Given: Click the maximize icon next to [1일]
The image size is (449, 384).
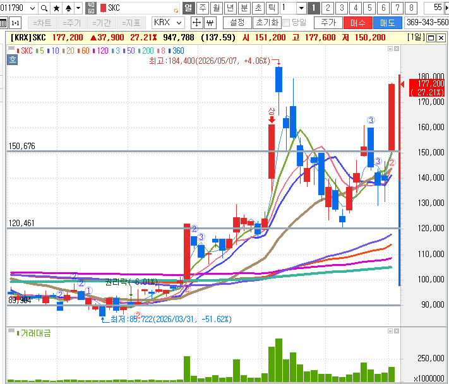Looking at the screenshot, I should (x=431, y=37).
